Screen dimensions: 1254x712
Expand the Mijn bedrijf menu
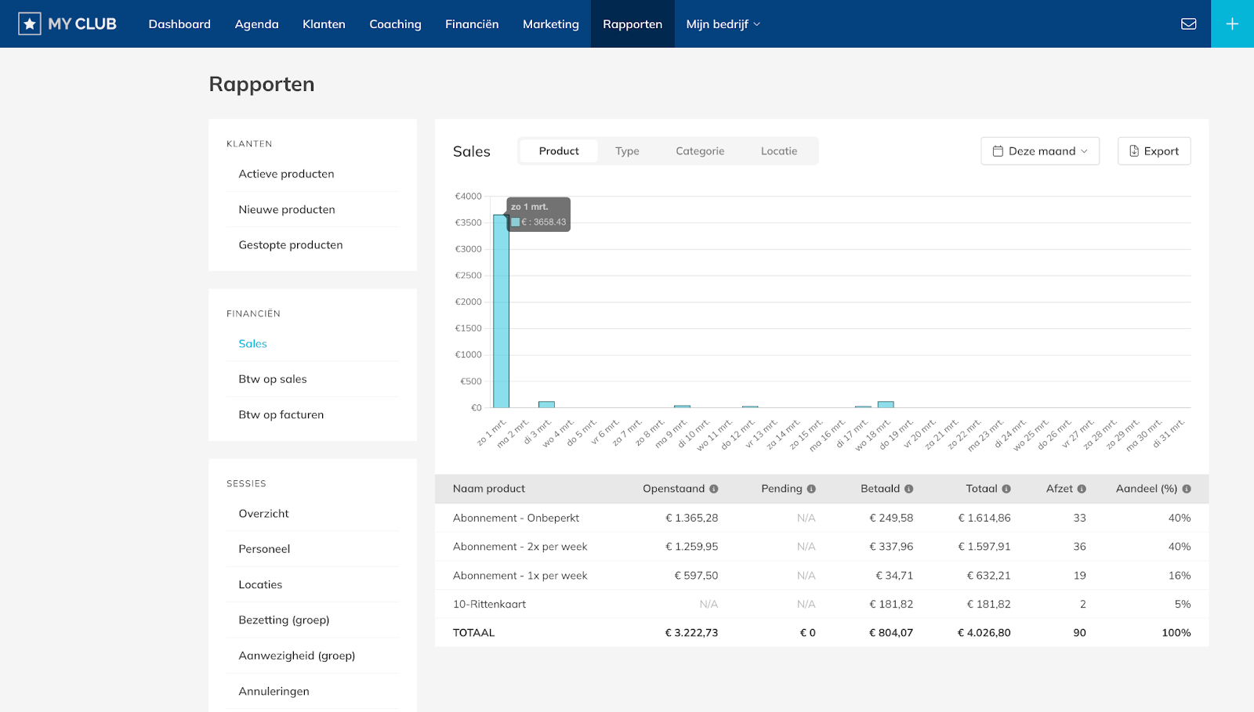click(723, 24)
